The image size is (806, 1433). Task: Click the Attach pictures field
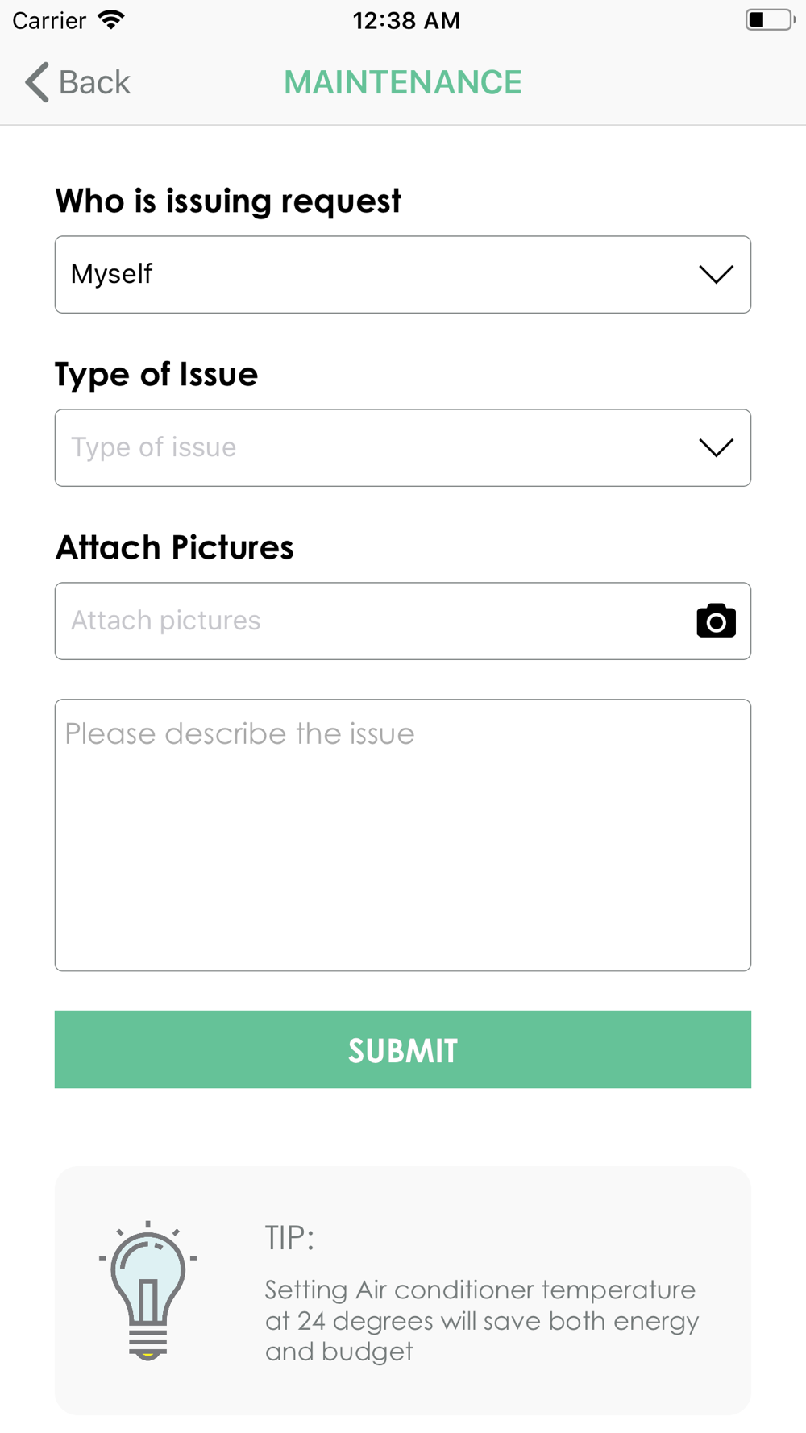[x=403, y=621]
